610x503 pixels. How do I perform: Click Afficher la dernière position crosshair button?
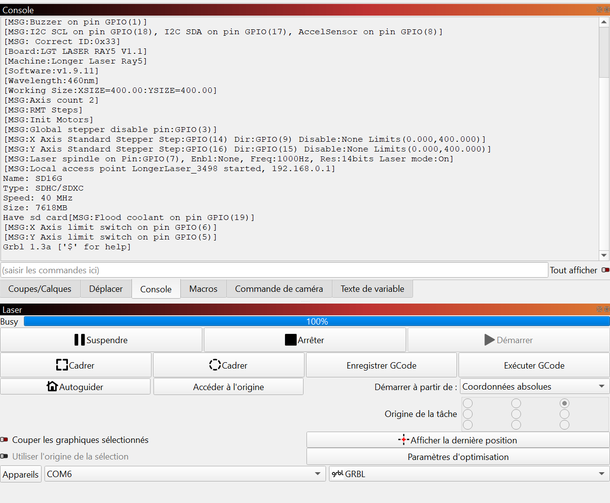pos(457,440)
